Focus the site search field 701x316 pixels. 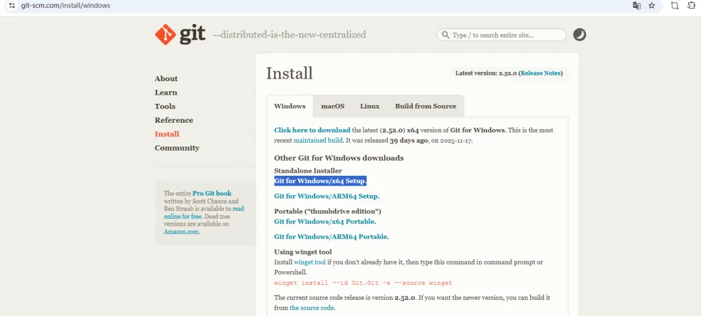tap(502, 35)
